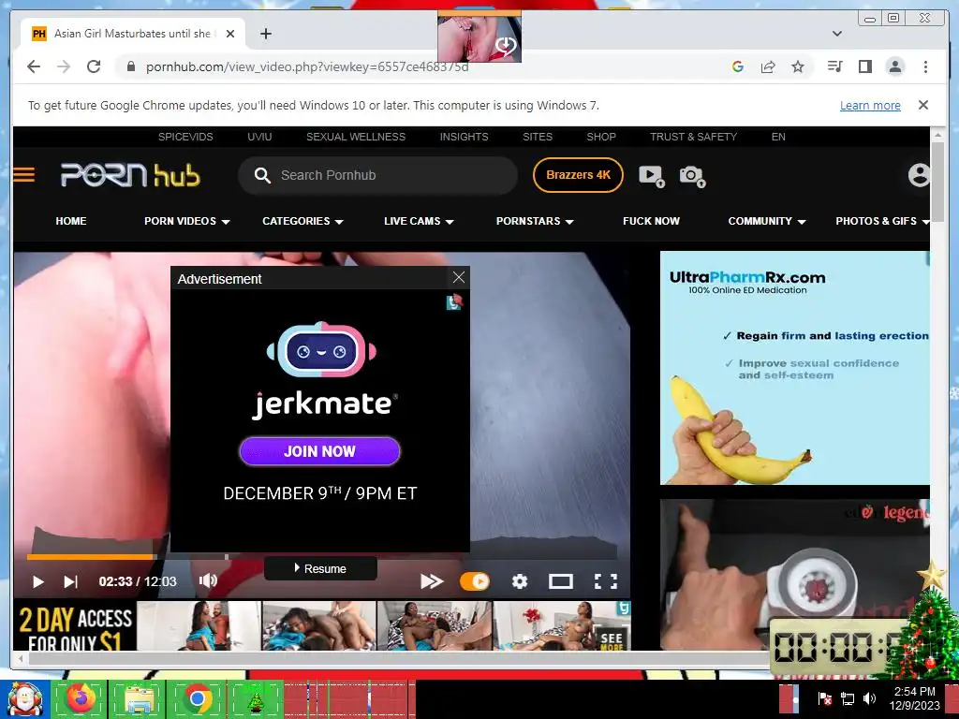This screenshot has width=959, height=719.
Task: Open the tab search chevron
Action: [x=836, y=34]
